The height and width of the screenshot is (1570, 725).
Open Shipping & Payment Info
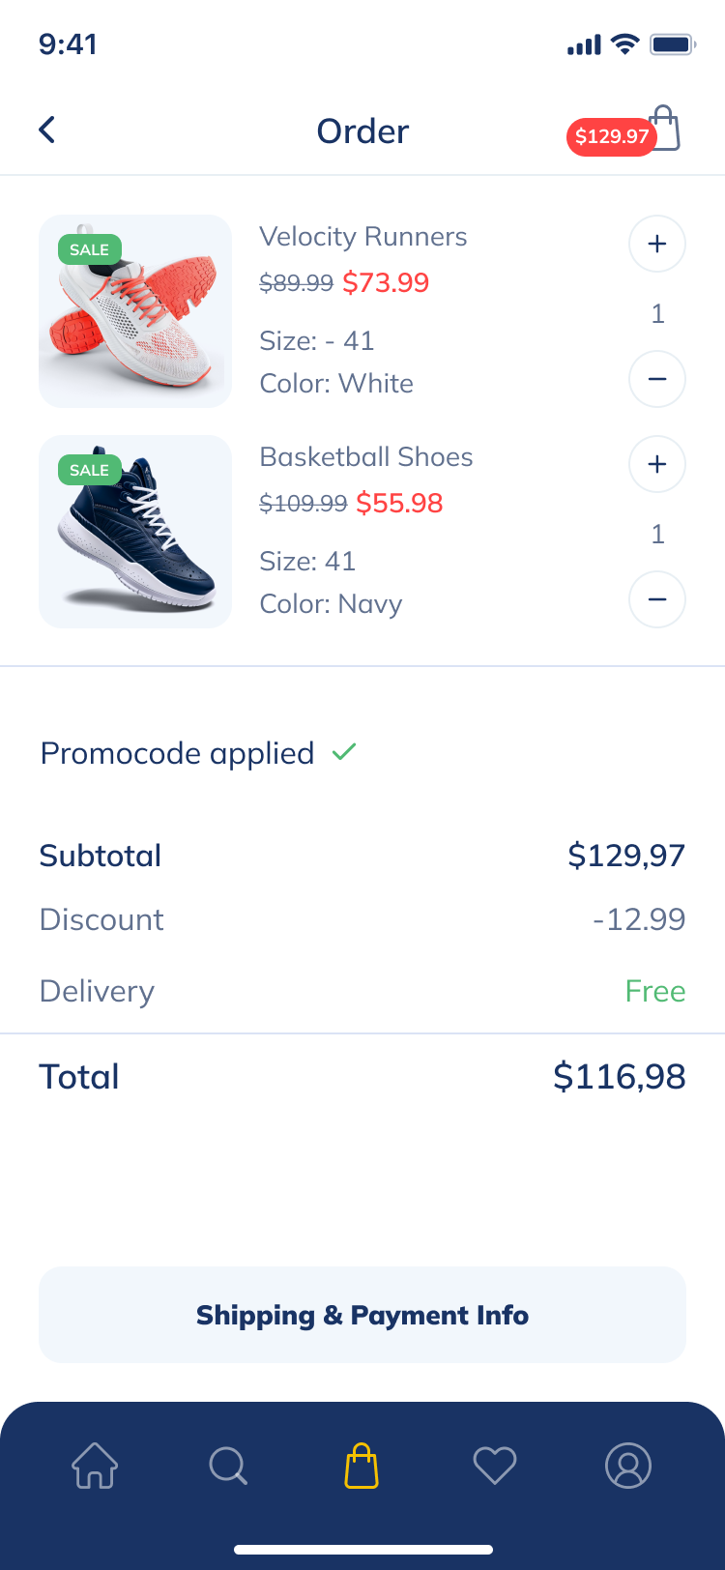tap(362, 1315)
